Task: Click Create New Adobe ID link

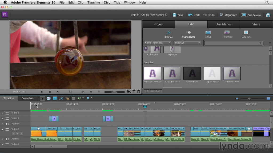Action: point(154,15)
